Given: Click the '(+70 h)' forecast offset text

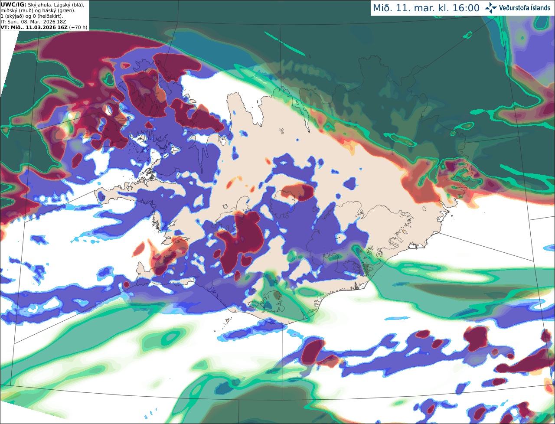Looking at the screenshot, I should (x=78, y=27).
